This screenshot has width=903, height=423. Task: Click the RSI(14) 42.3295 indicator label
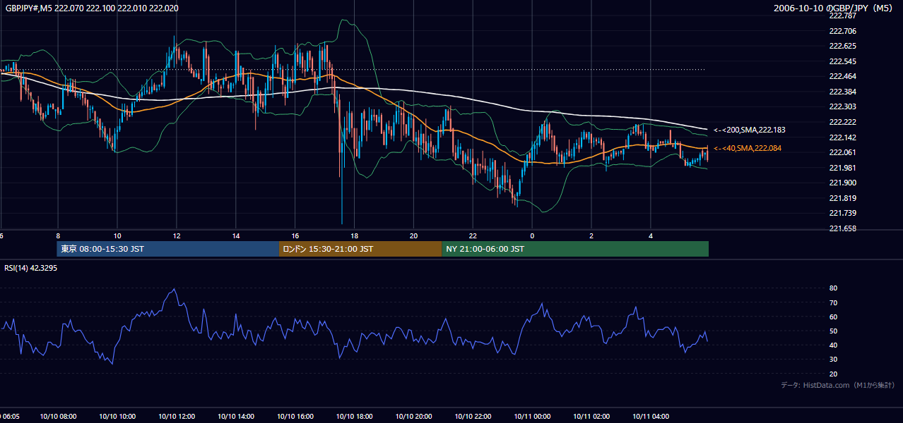click(x=31, y=268)
